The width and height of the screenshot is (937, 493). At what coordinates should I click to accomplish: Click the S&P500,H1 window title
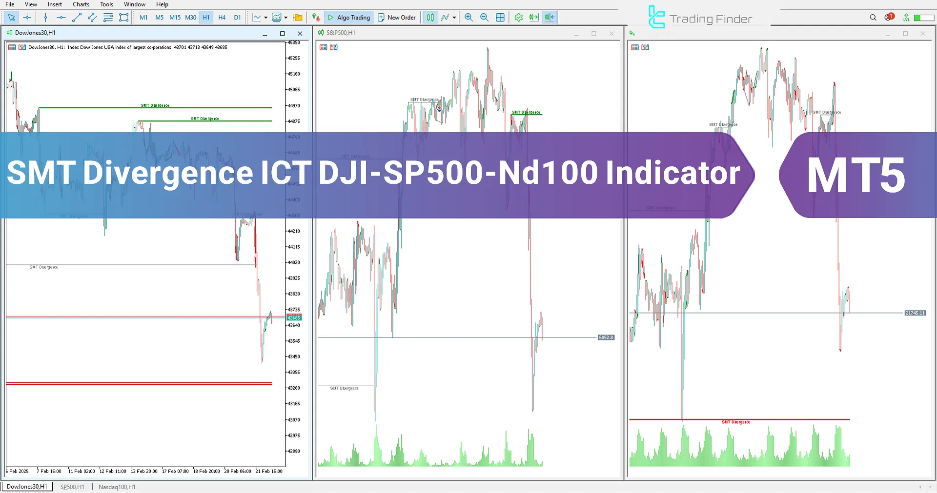click(x=341, y=33)
